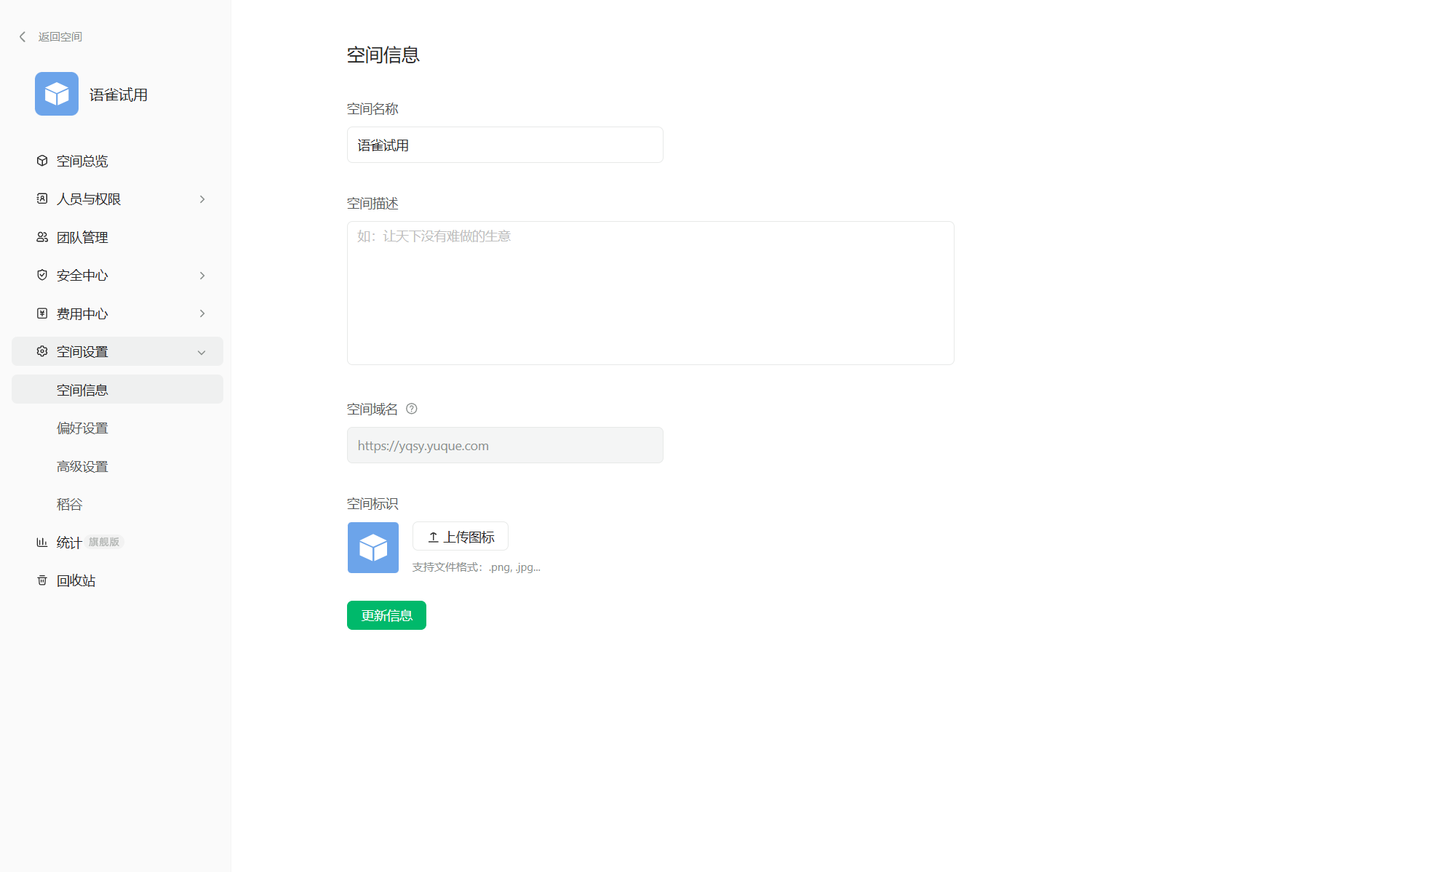Click the shield icon for 安全中心
Viewport: 1442px width, 872px height.
42,275
